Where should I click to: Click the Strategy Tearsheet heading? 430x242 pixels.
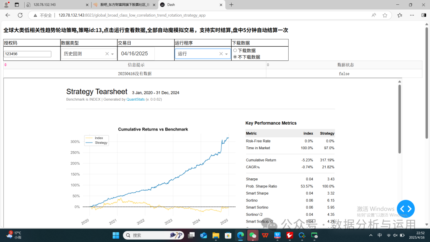[x=97, y=92]
